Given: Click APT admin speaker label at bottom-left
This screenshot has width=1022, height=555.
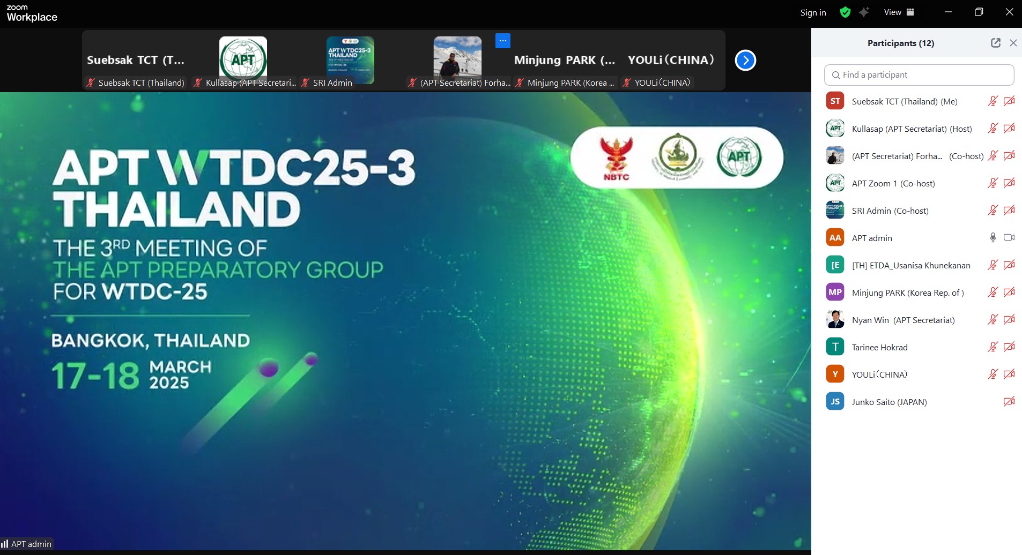Looking at the screenshot, I should tap(27, 544).
